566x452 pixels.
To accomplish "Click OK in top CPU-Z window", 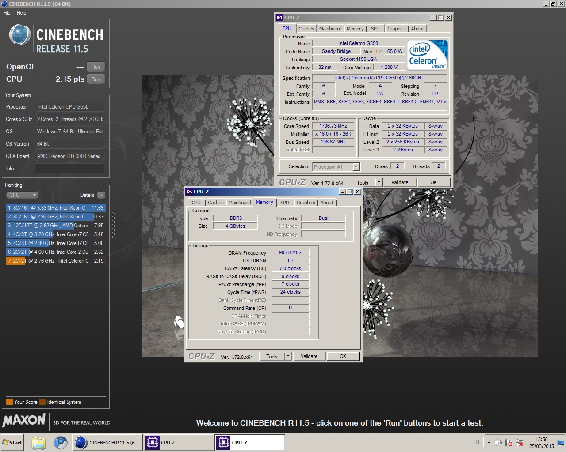I will tap(433, 182).
